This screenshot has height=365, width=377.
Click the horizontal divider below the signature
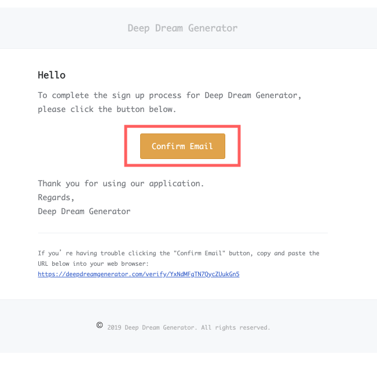pos(183,233)
